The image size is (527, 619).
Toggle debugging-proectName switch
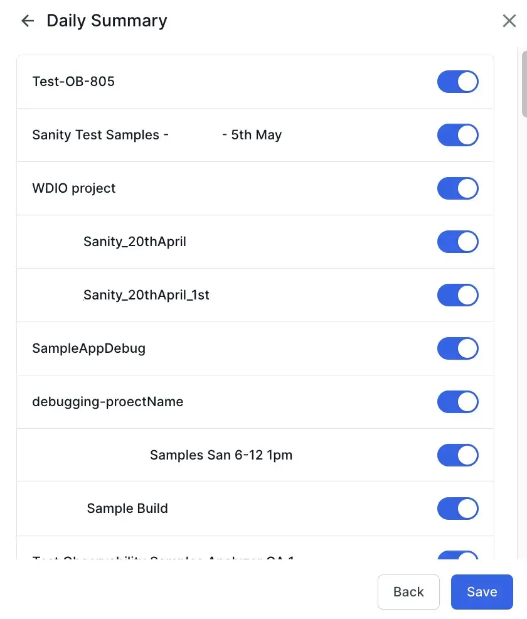coord(457,402)
